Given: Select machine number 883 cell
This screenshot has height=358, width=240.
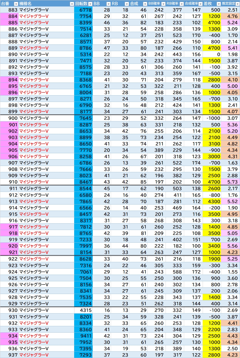Looking at the screenshot, I should pyautogui.click(x=9, y=10).
